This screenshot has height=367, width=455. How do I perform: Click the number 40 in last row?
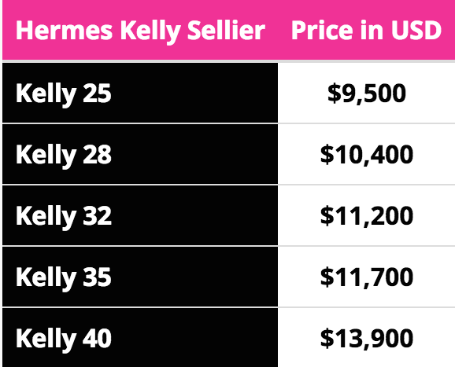pos(97,339)
